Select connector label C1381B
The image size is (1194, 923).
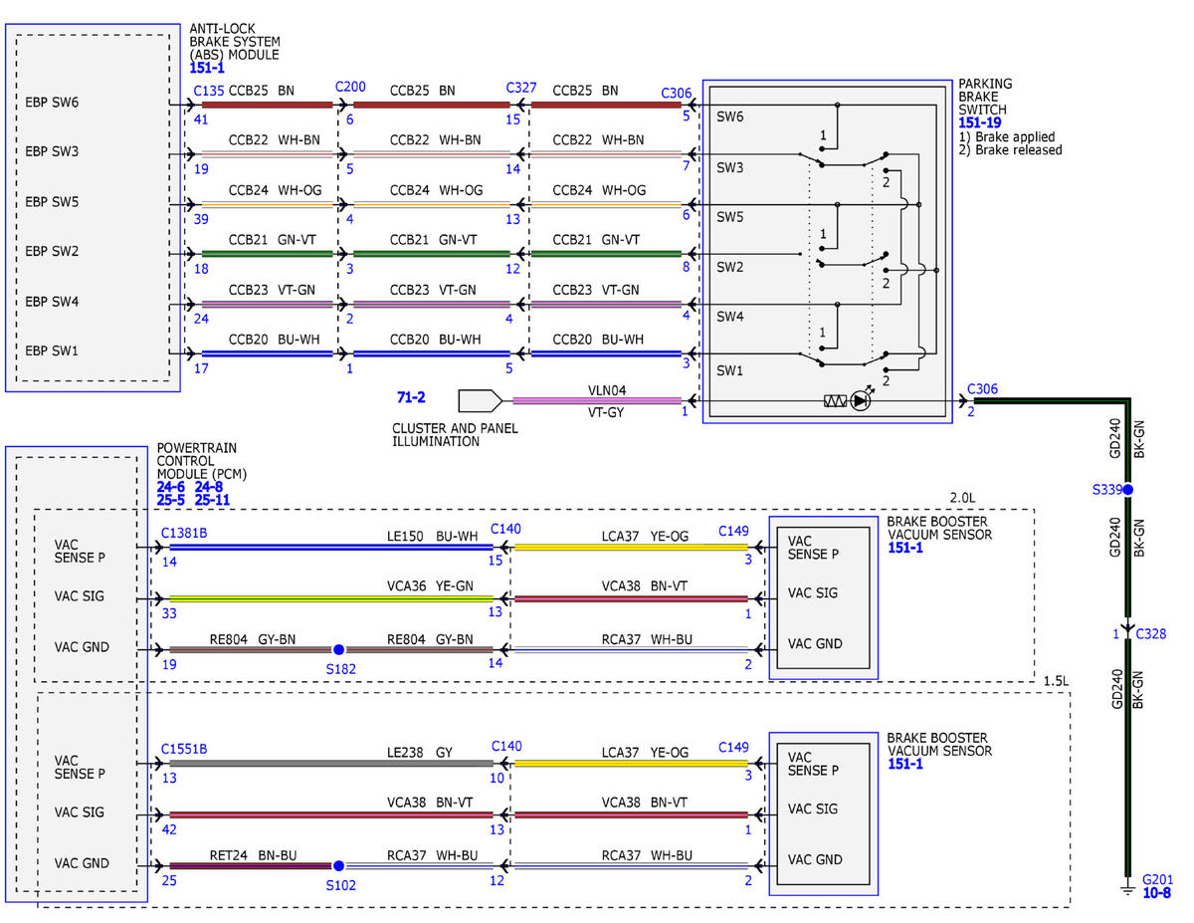coord(184,534)
